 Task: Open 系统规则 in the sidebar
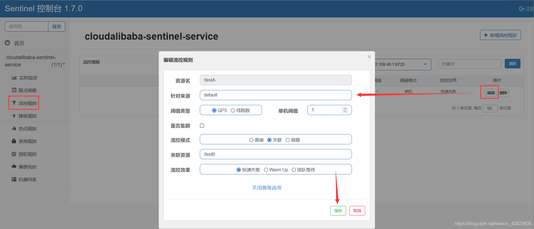(x=28, y=141)
